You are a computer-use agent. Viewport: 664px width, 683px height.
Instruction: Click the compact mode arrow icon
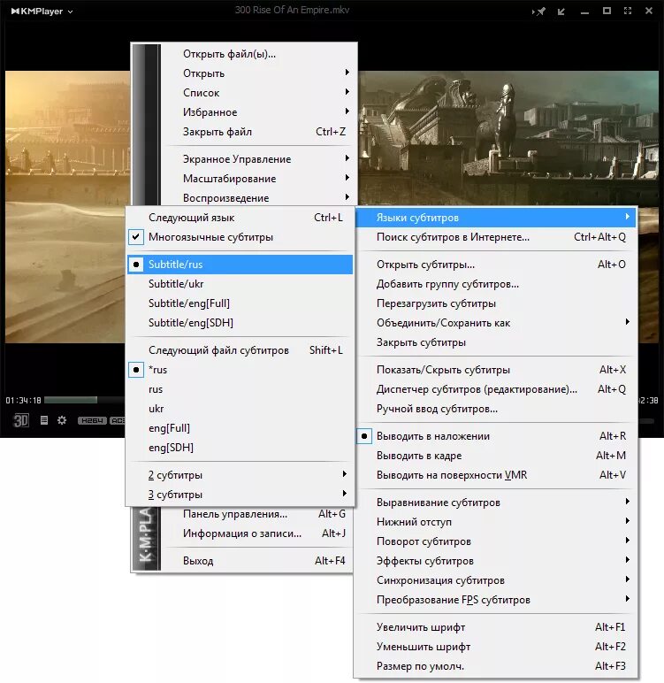[x=561, y=12]
